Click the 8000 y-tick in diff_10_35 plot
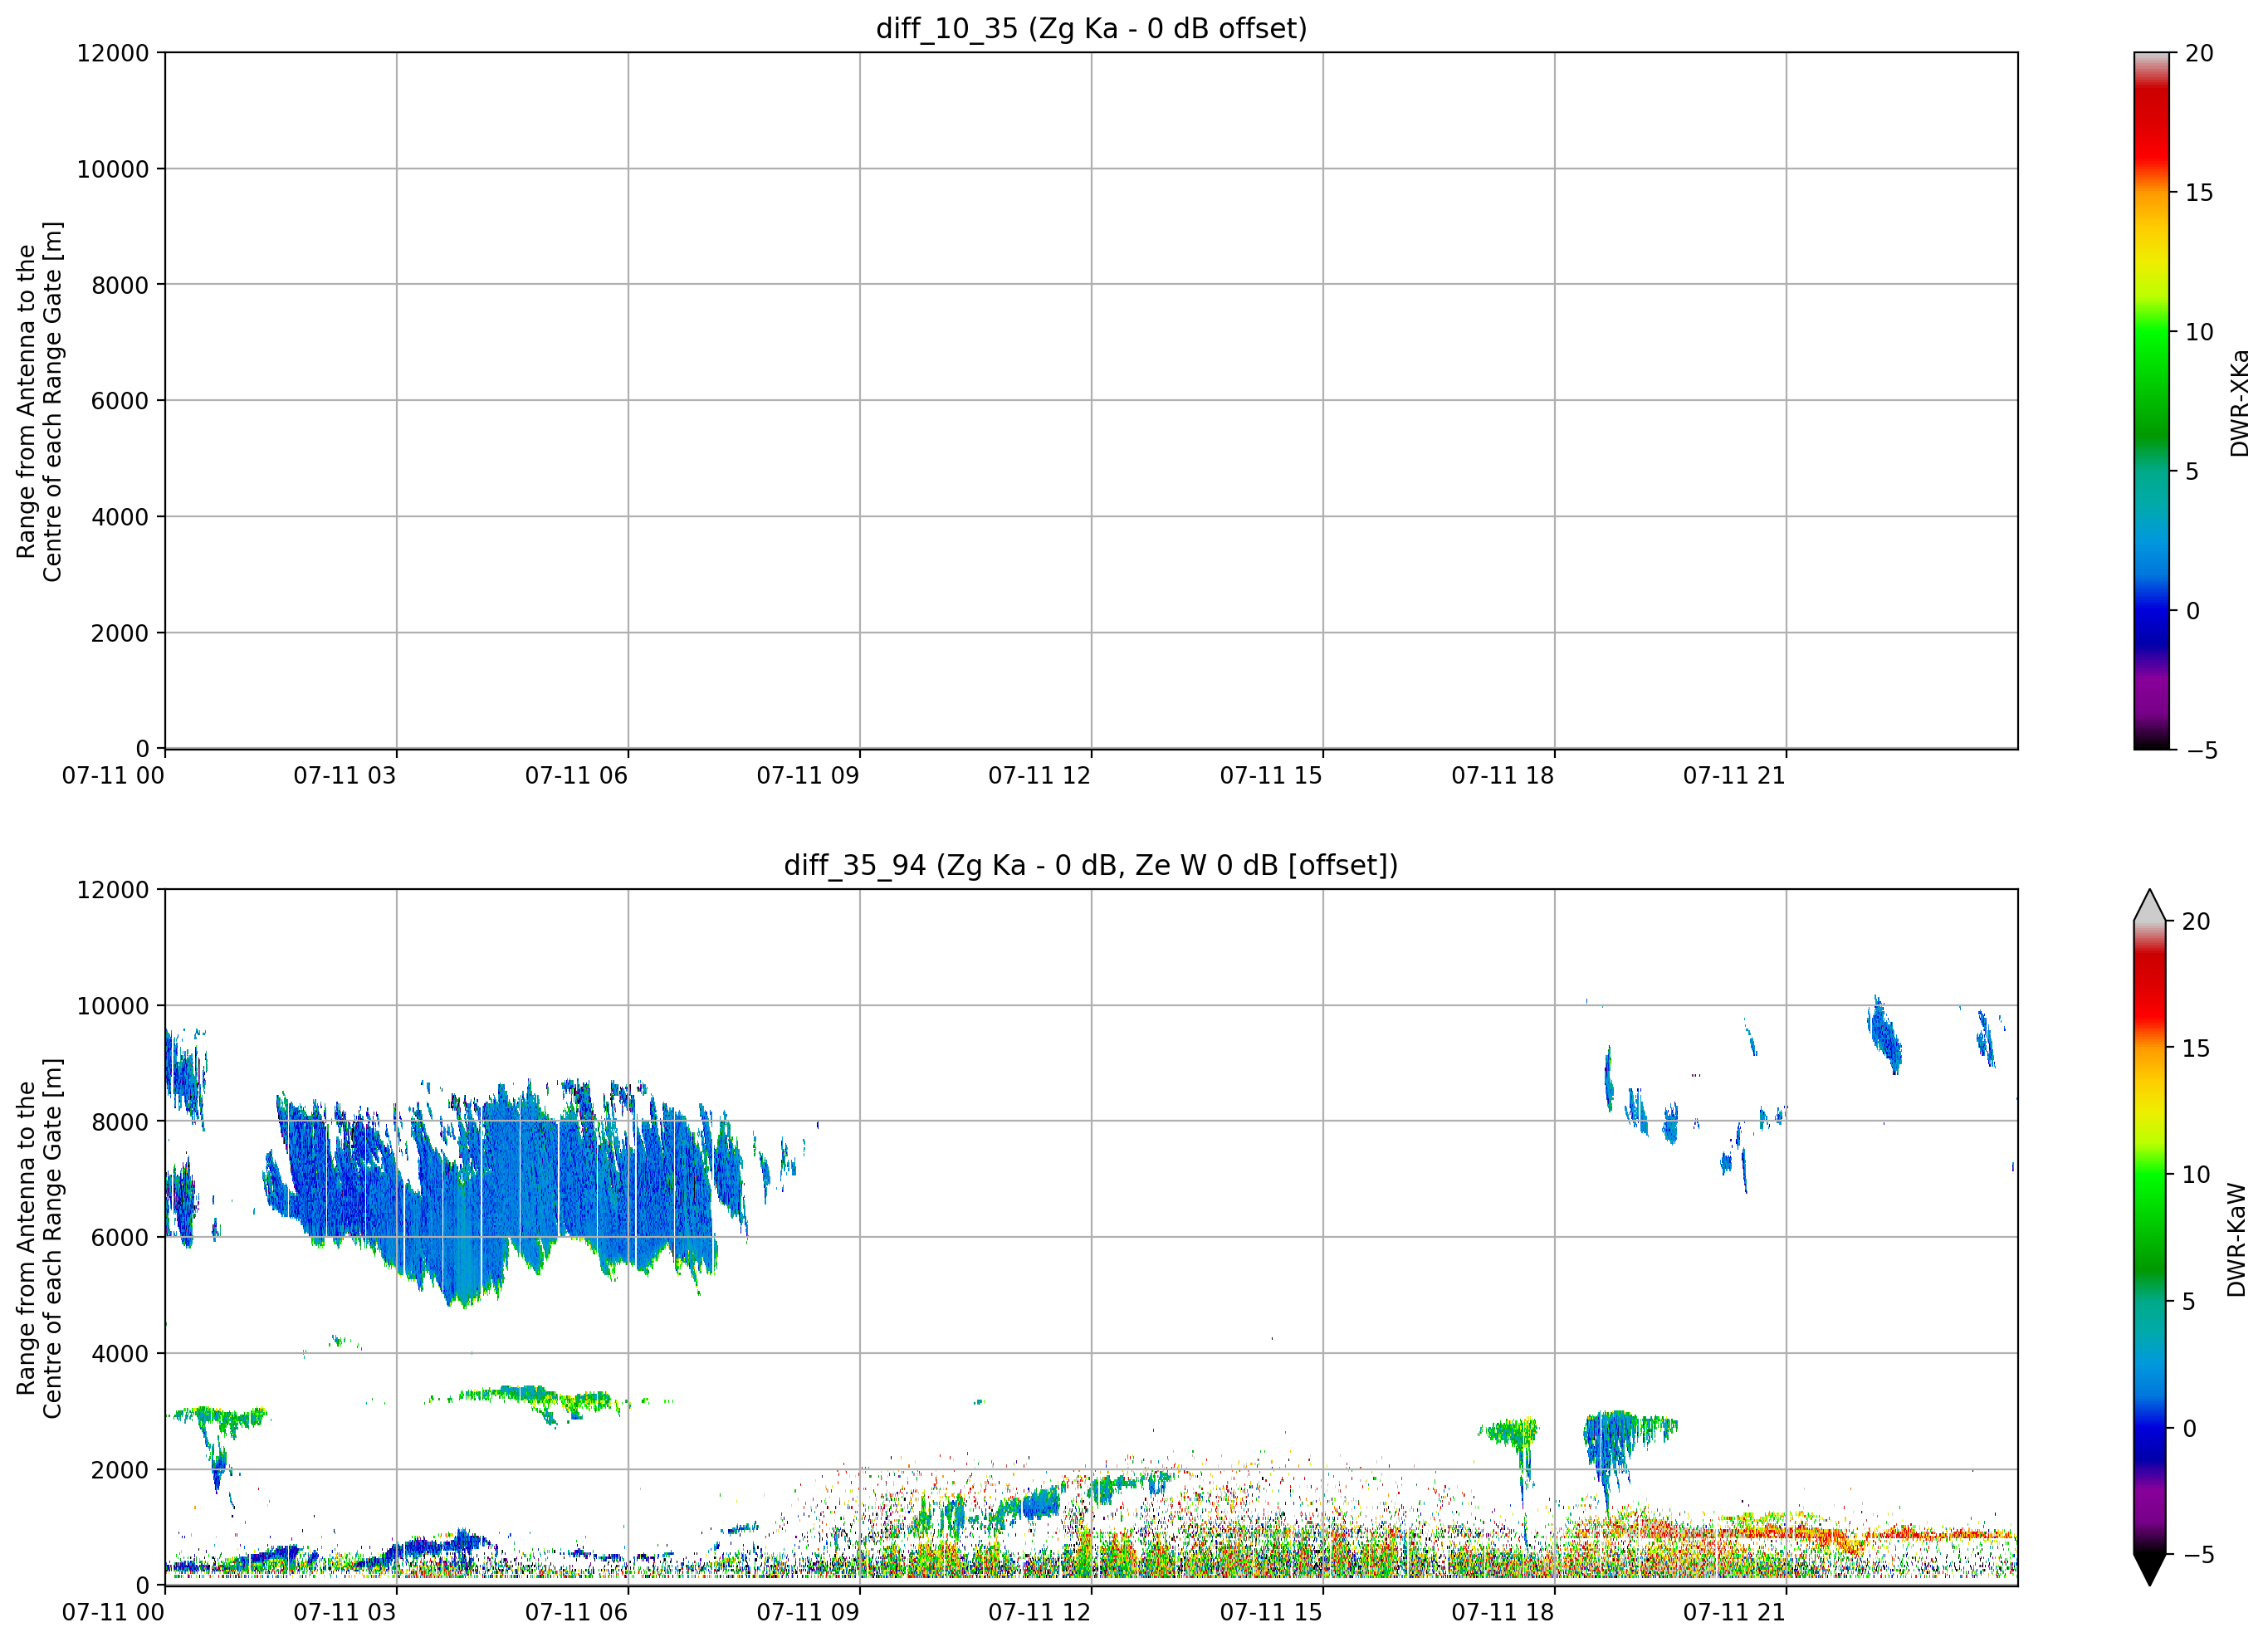Image resolution: width=2268 pixels, height=1642 pixels. [x=120, y=285]
